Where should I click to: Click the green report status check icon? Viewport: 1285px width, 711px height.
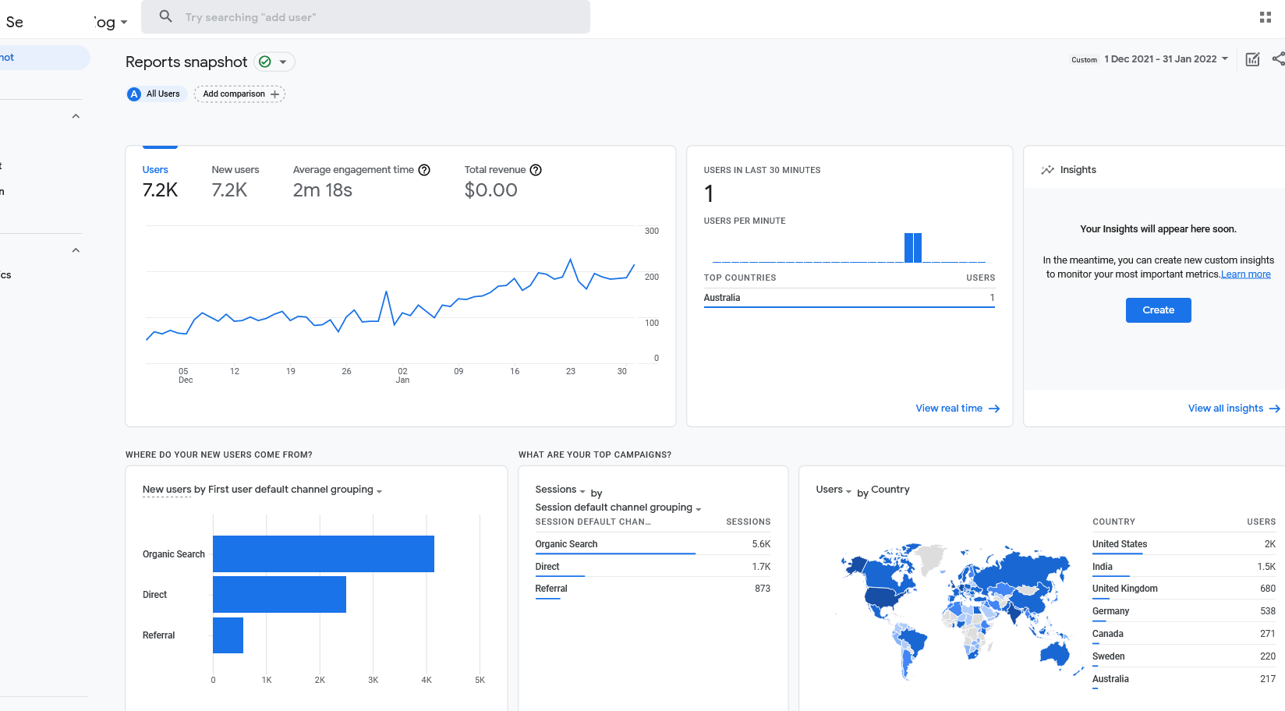(265, 62)
